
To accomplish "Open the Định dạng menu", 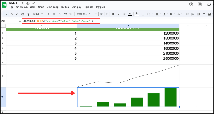I will 52,7.
